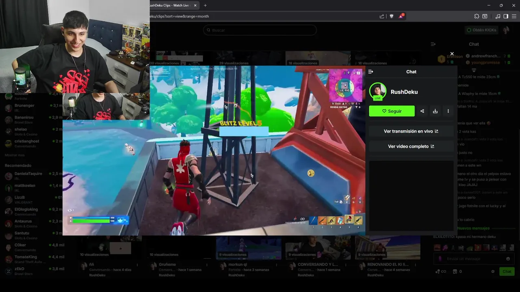Open the chat emoji picker smiley
The height and width of the screenshot is (292, 520).
click(508, 259)
